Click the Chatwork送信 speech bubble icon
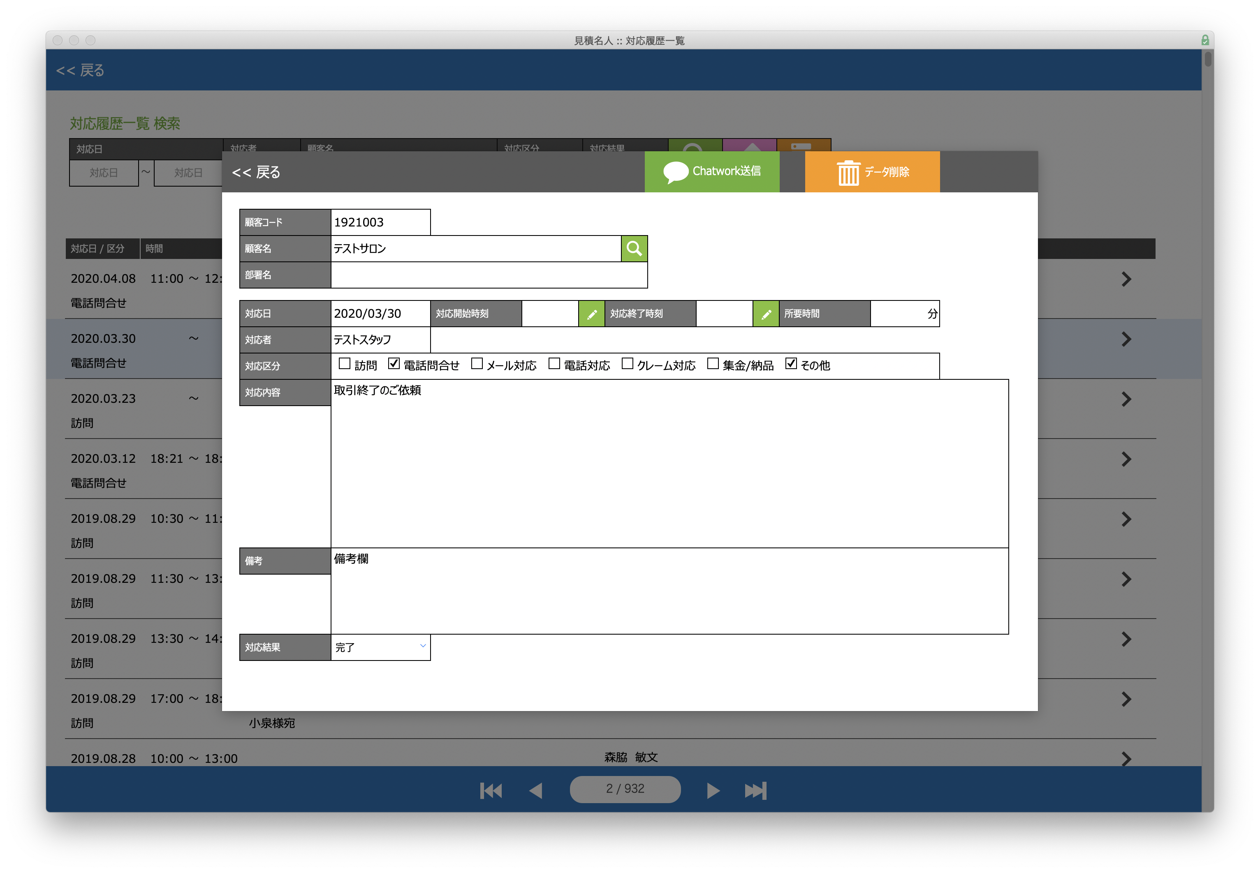This screenshot has width=1260, height=873. [676, 172]
